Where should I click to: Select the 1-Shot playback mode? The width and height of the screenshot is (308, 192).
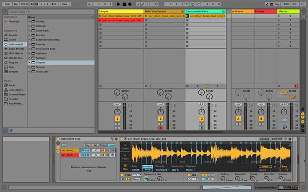click(x=125, y=157)
